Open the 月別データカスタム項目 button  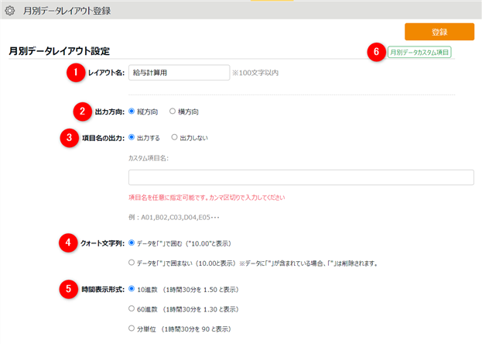tap(419, 53)
